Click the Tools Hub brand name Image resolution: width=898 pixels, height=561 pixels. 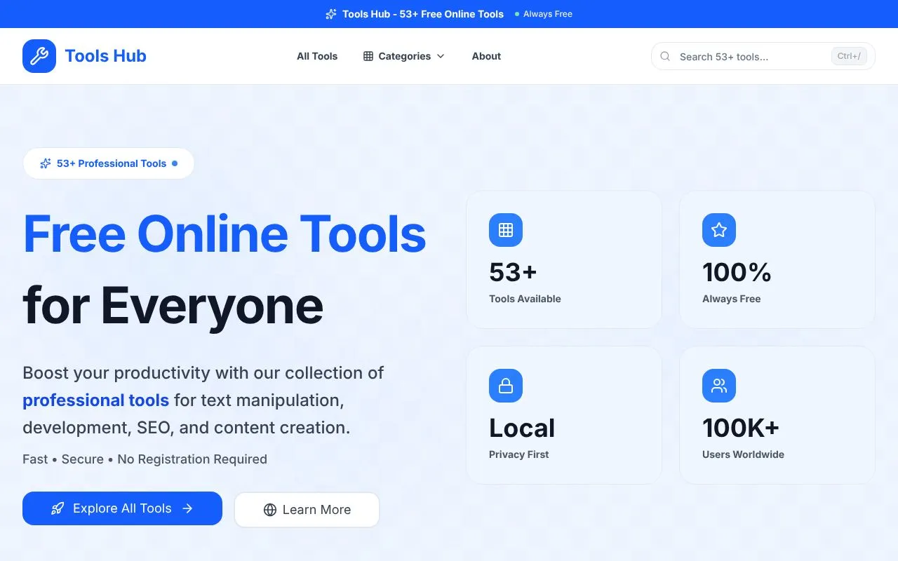[x=105, y=56]
